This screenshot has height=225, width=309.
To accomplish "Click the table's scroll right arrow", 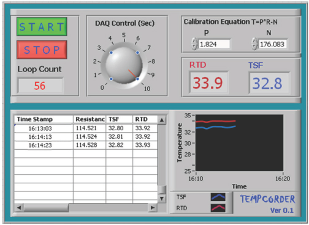I will click(153, 208).
